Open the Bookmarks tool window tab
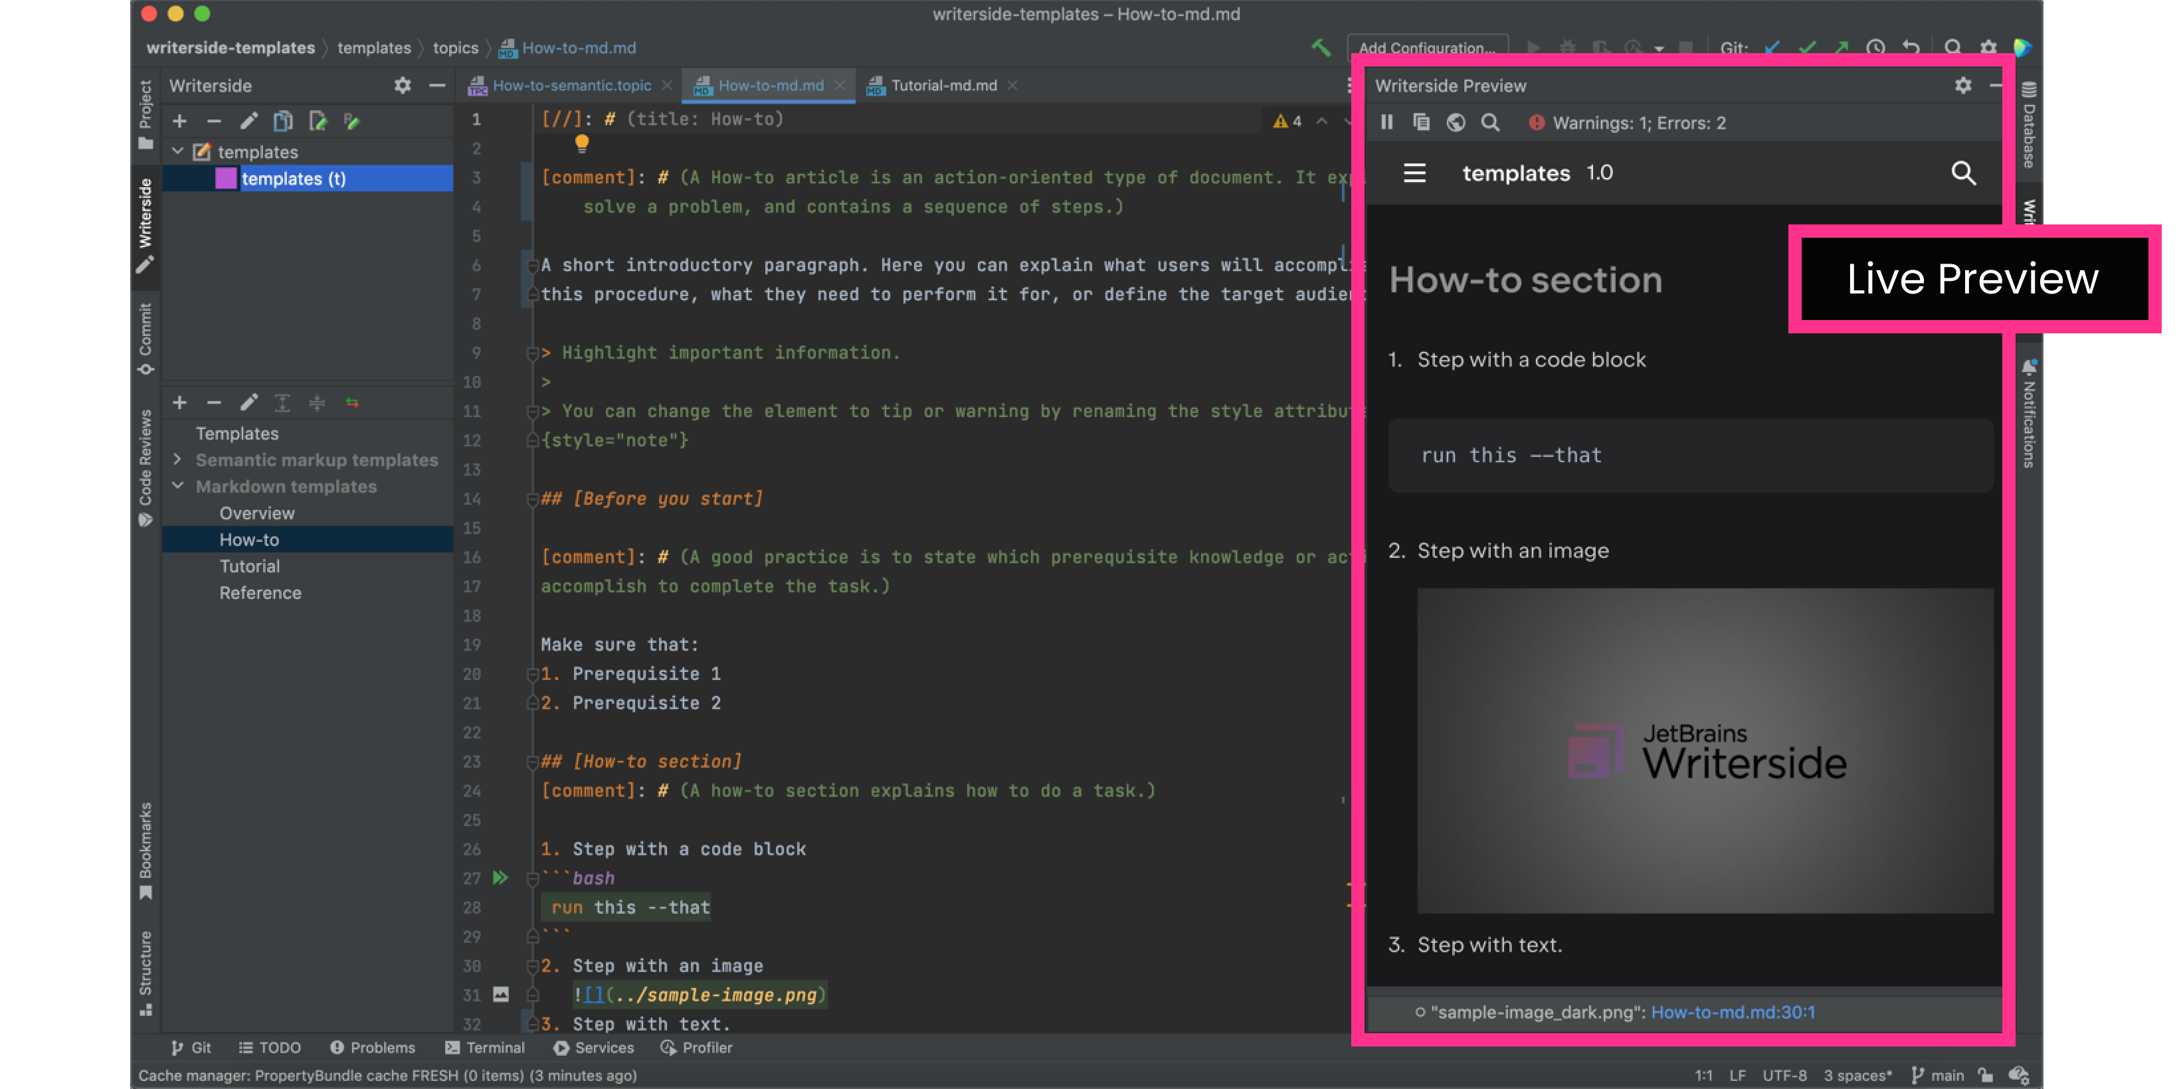Viewport: 2179px width, 1089px height. click(x=145, y=851)
